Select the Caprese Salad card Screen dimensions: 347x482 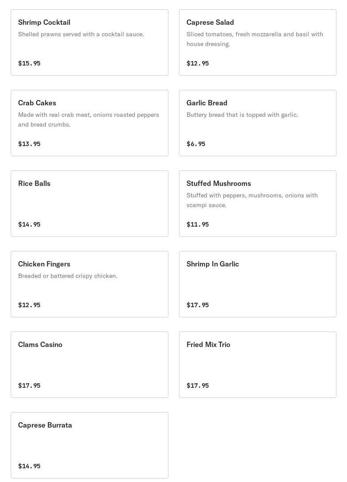[258, 42]
